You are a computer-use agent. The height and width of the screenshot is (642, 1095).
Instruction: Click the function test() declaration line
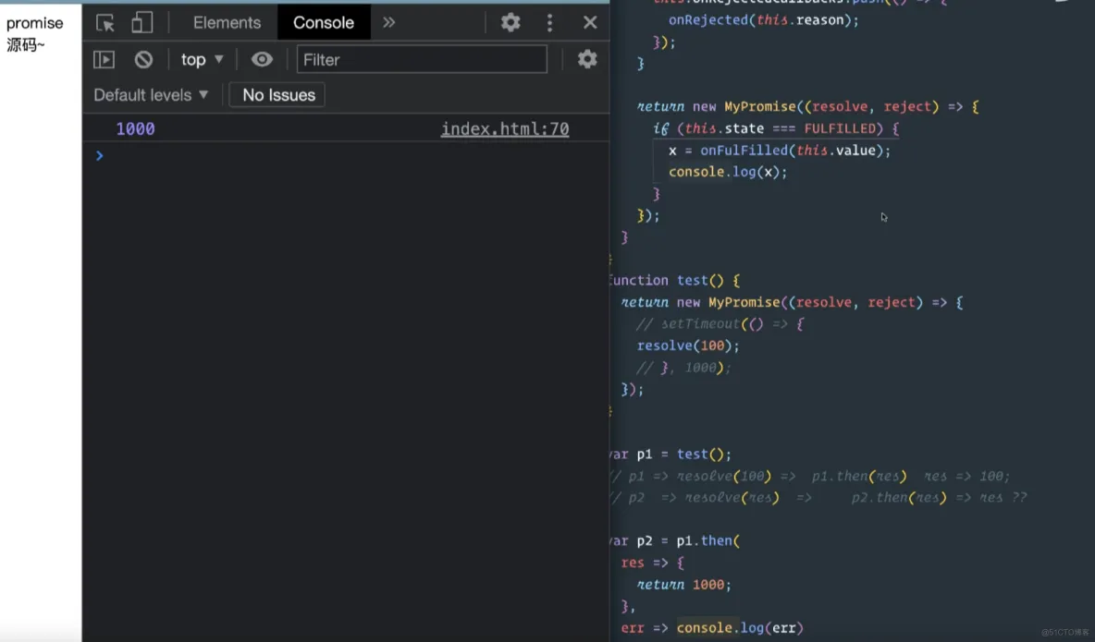(x=674, y=281)
